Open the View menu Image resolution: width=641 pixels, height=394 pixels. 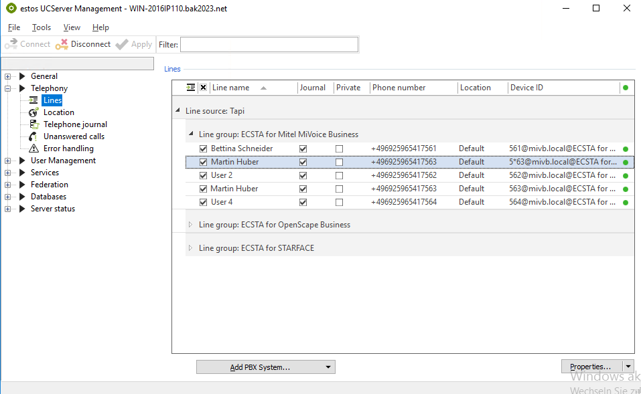click(x=72, y=27)
